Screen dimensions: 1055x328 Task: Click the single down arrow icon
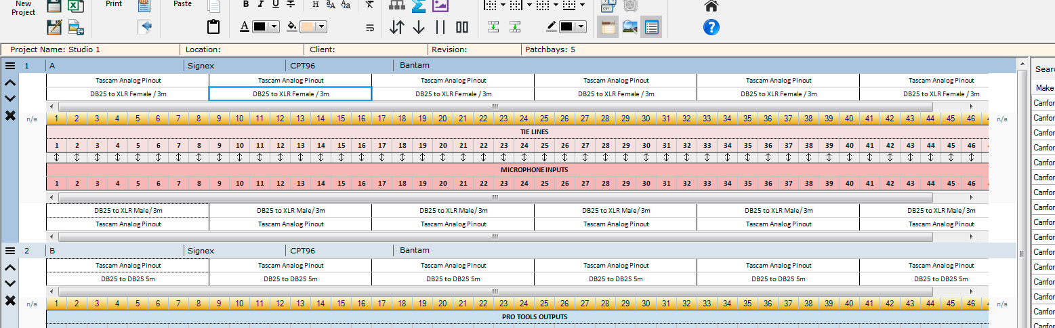point(419,27)
